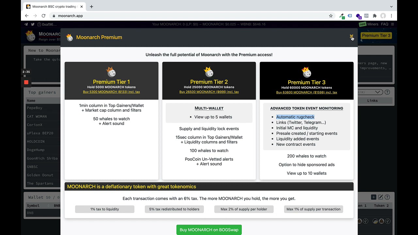This screenshot has width=418, height=235.
Task: Click the Premium Tier 2 heading
Action: coord(209,82)
